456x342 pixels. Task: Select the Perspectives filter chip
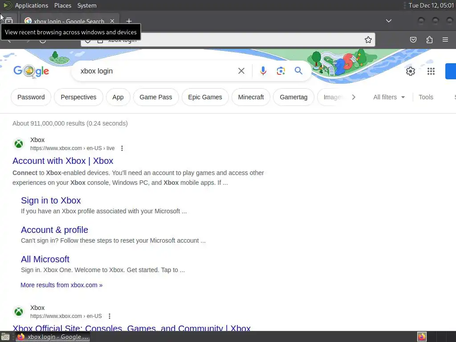click(78, 97)
